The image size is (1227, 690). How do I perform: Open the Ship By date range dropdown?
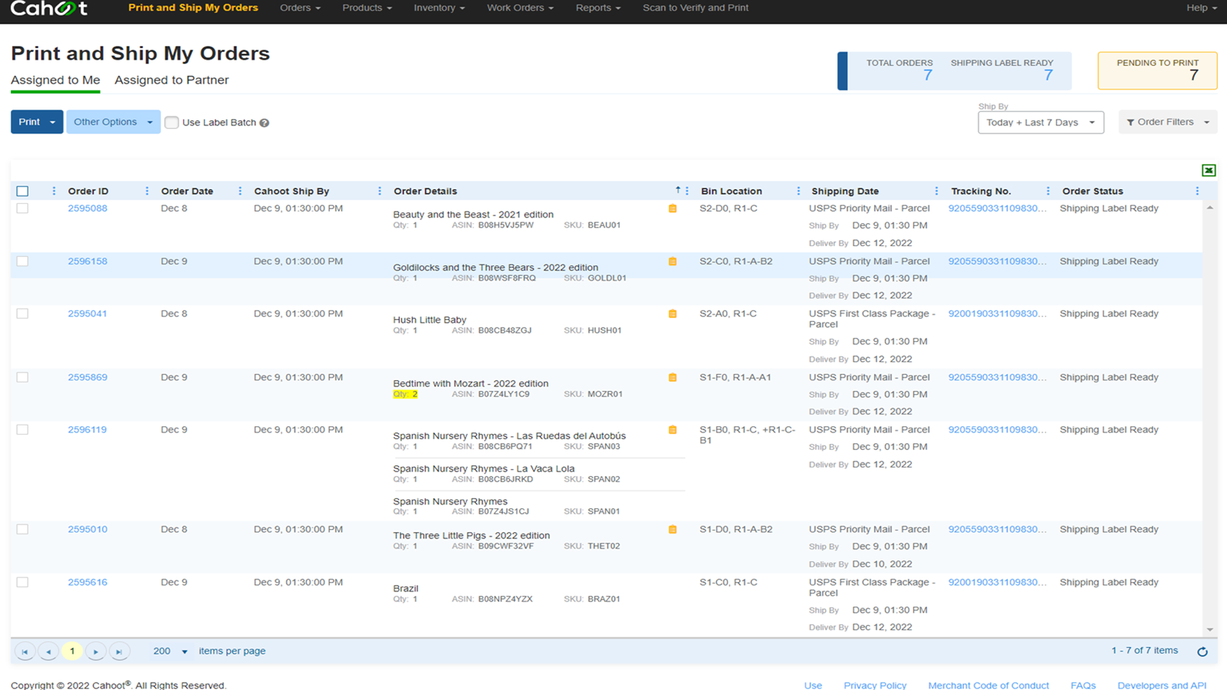(x=1040, y=123)
